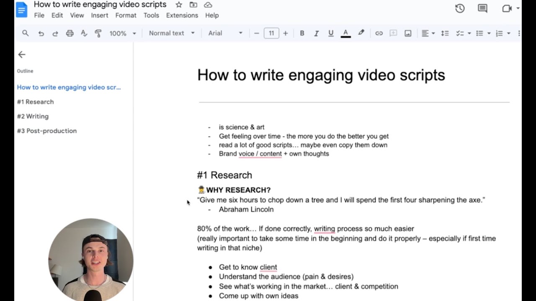Open version history clock icon
The width and height of the screenshot is (536, 301).
(x=460, y=8)
